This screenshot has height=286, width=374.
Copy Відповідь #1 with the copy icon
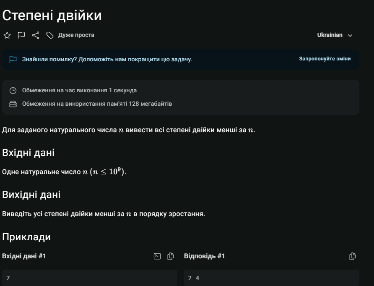[353, 256]
